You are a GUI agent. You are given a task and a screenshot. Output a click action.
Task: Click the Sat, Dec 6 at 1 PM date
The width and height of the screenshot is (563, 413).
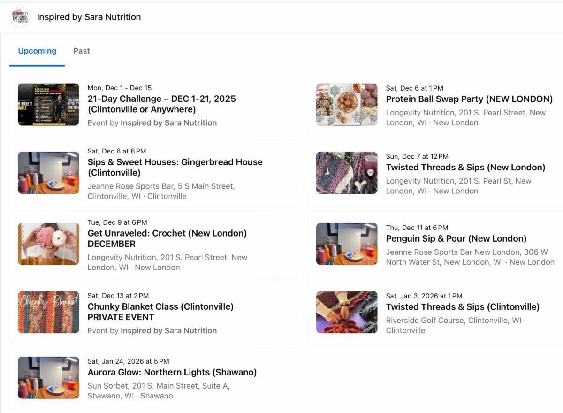point(414,88)
